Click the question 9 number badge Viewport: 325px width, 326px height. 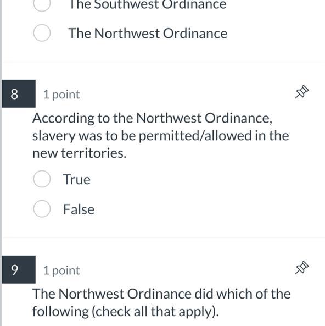[19, 270]
